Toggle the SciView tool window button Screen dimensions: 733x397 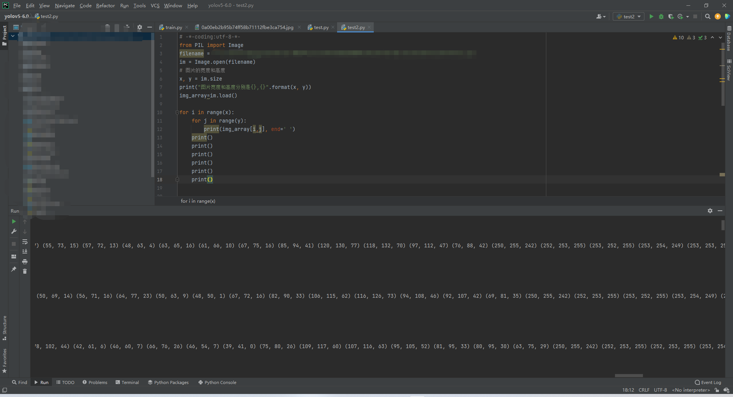(729, 69)
